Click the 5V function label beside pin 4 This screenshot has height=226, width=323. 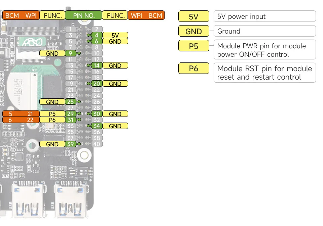tap(115, 35)
